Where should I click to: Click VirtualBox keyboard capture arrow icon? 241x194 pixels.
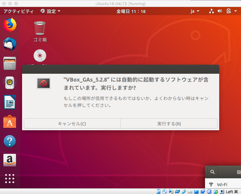click(x=222, y=191)
